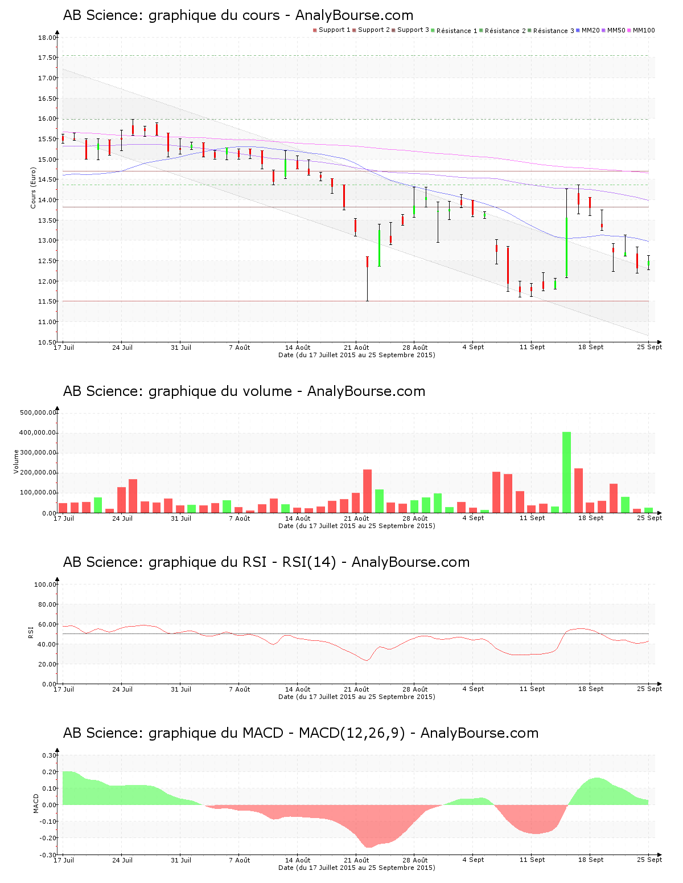Click the 17.50 price axis value

coord(47,58)
